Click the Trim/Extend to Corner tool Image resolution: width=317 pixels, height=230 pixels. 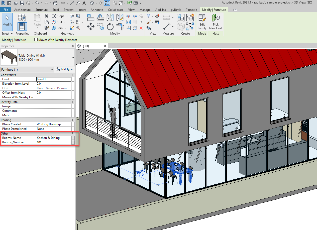(x=120, y=26)
